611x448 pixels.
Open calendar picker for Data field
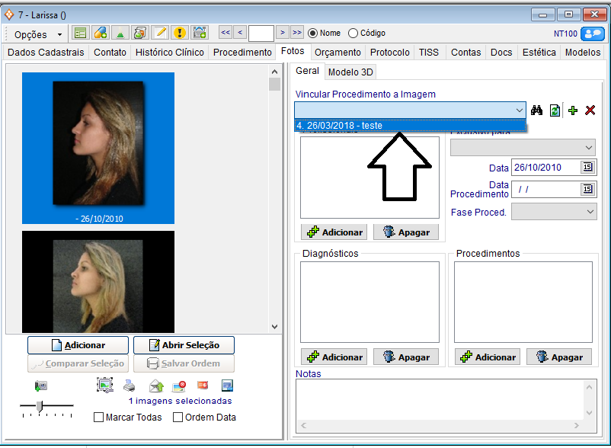tap(587, 168)
